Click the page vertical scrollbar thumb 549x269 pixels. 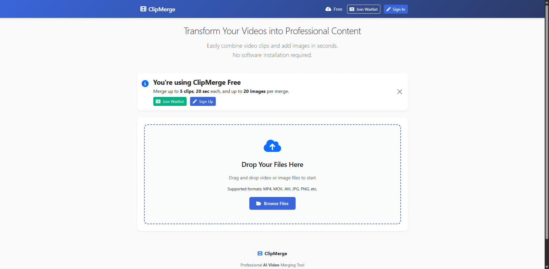pyautogui.click(x=547, y=121)
